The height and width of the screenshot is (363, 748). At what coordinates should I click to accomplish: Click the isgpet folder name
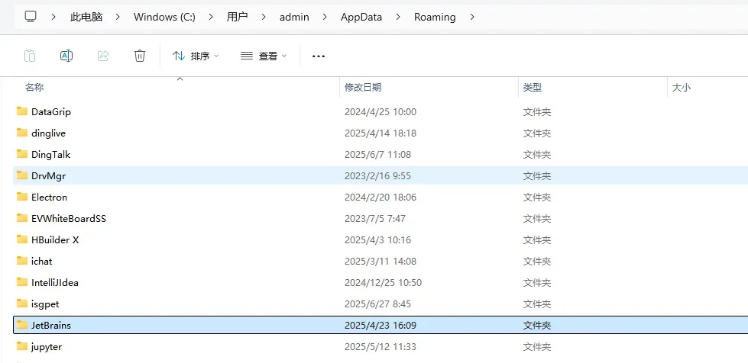[45, 304]
